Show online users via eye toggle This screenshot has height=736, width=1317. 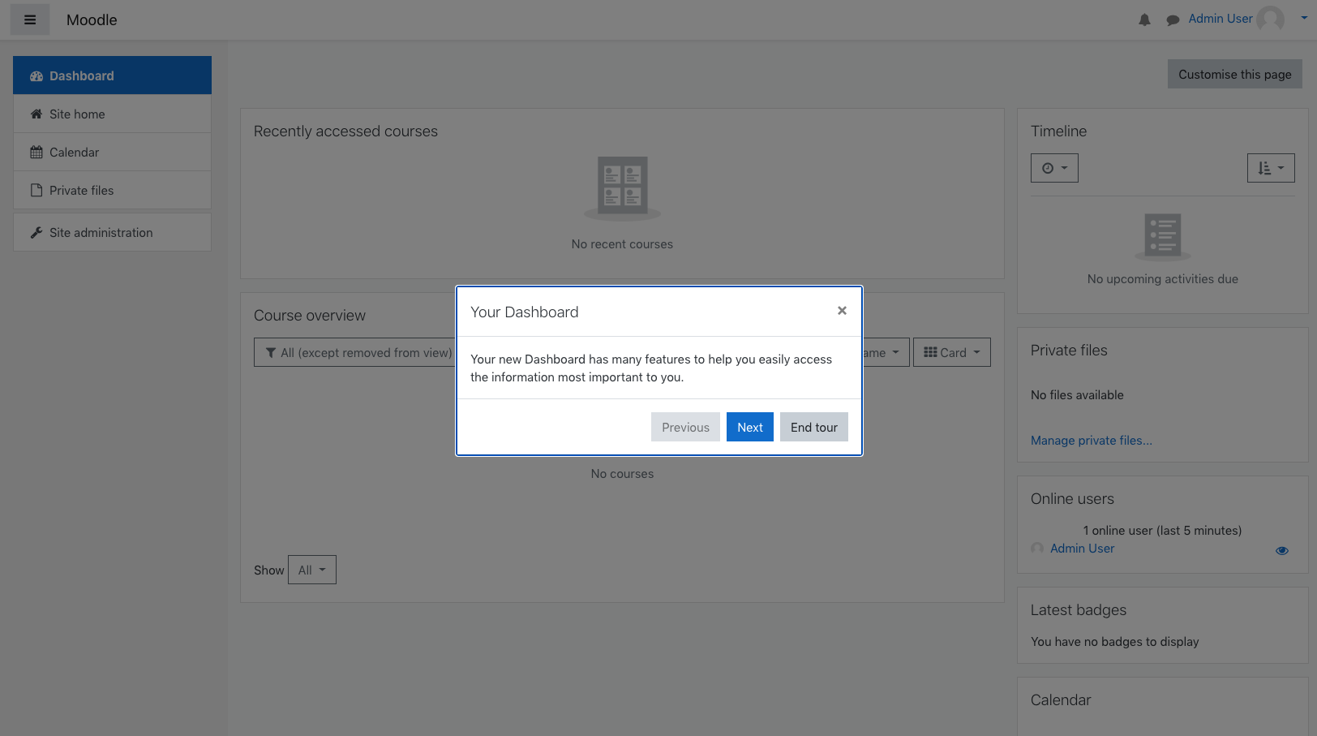[x=1282, y=550]
